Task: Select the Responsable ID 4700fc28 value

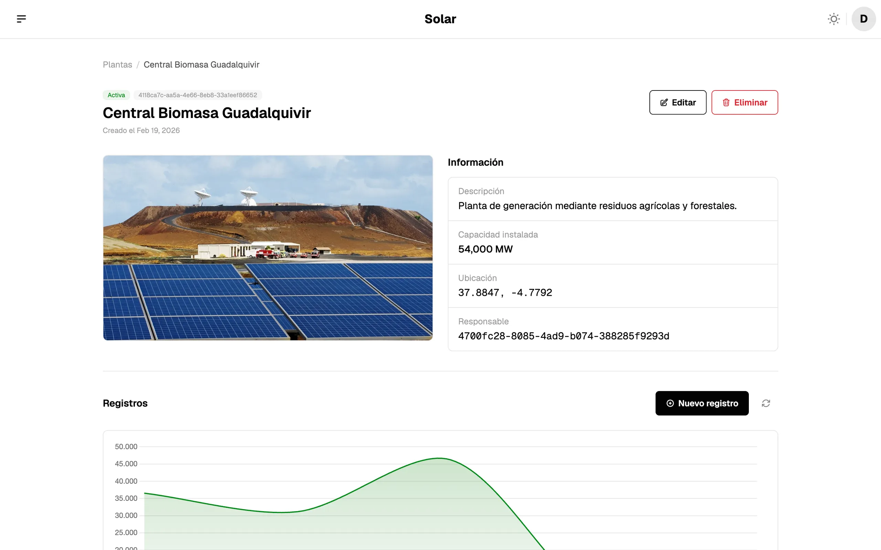Action: click(x=564, y=336)
